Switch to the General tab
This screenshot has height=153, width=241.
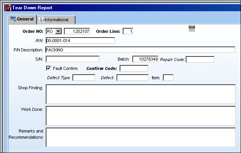(x=22, y=19)
